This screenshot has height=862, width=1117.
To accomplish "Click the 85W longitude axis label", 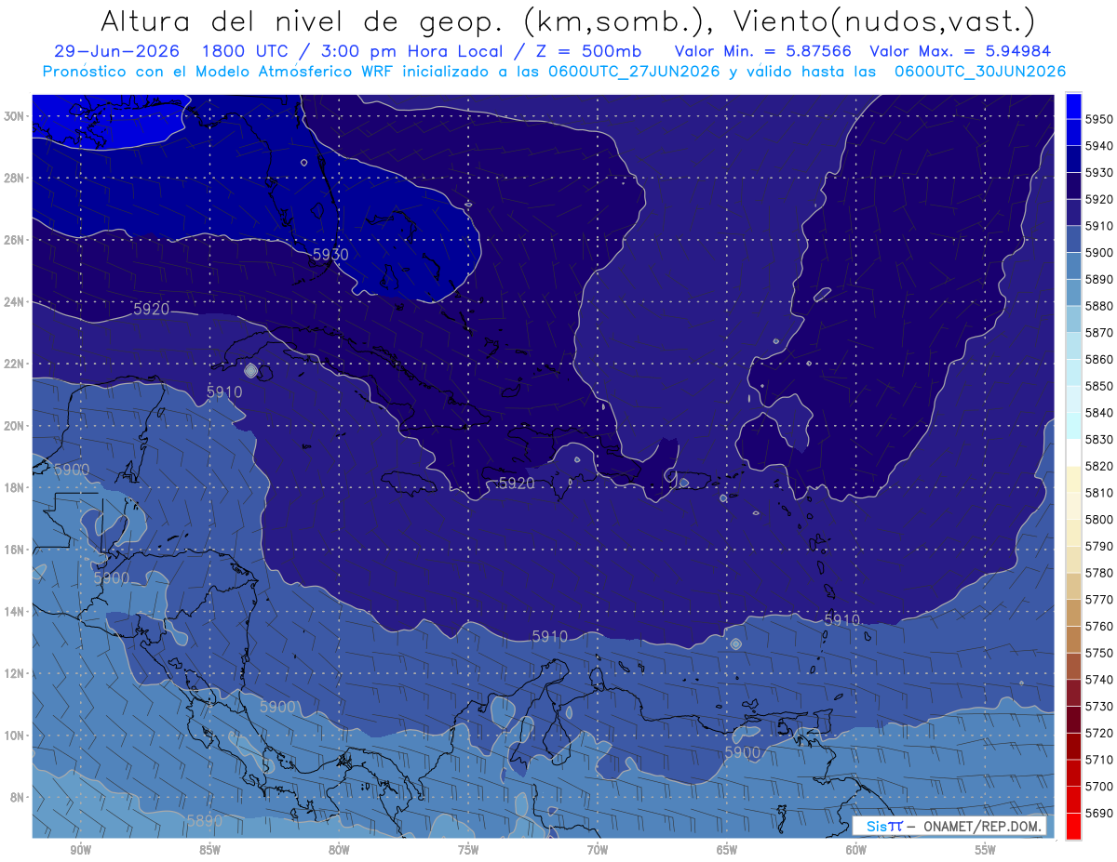I will click(209, 851).
